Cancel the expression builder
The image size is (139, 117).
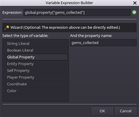pyautogui.click(x=126, y=111)
